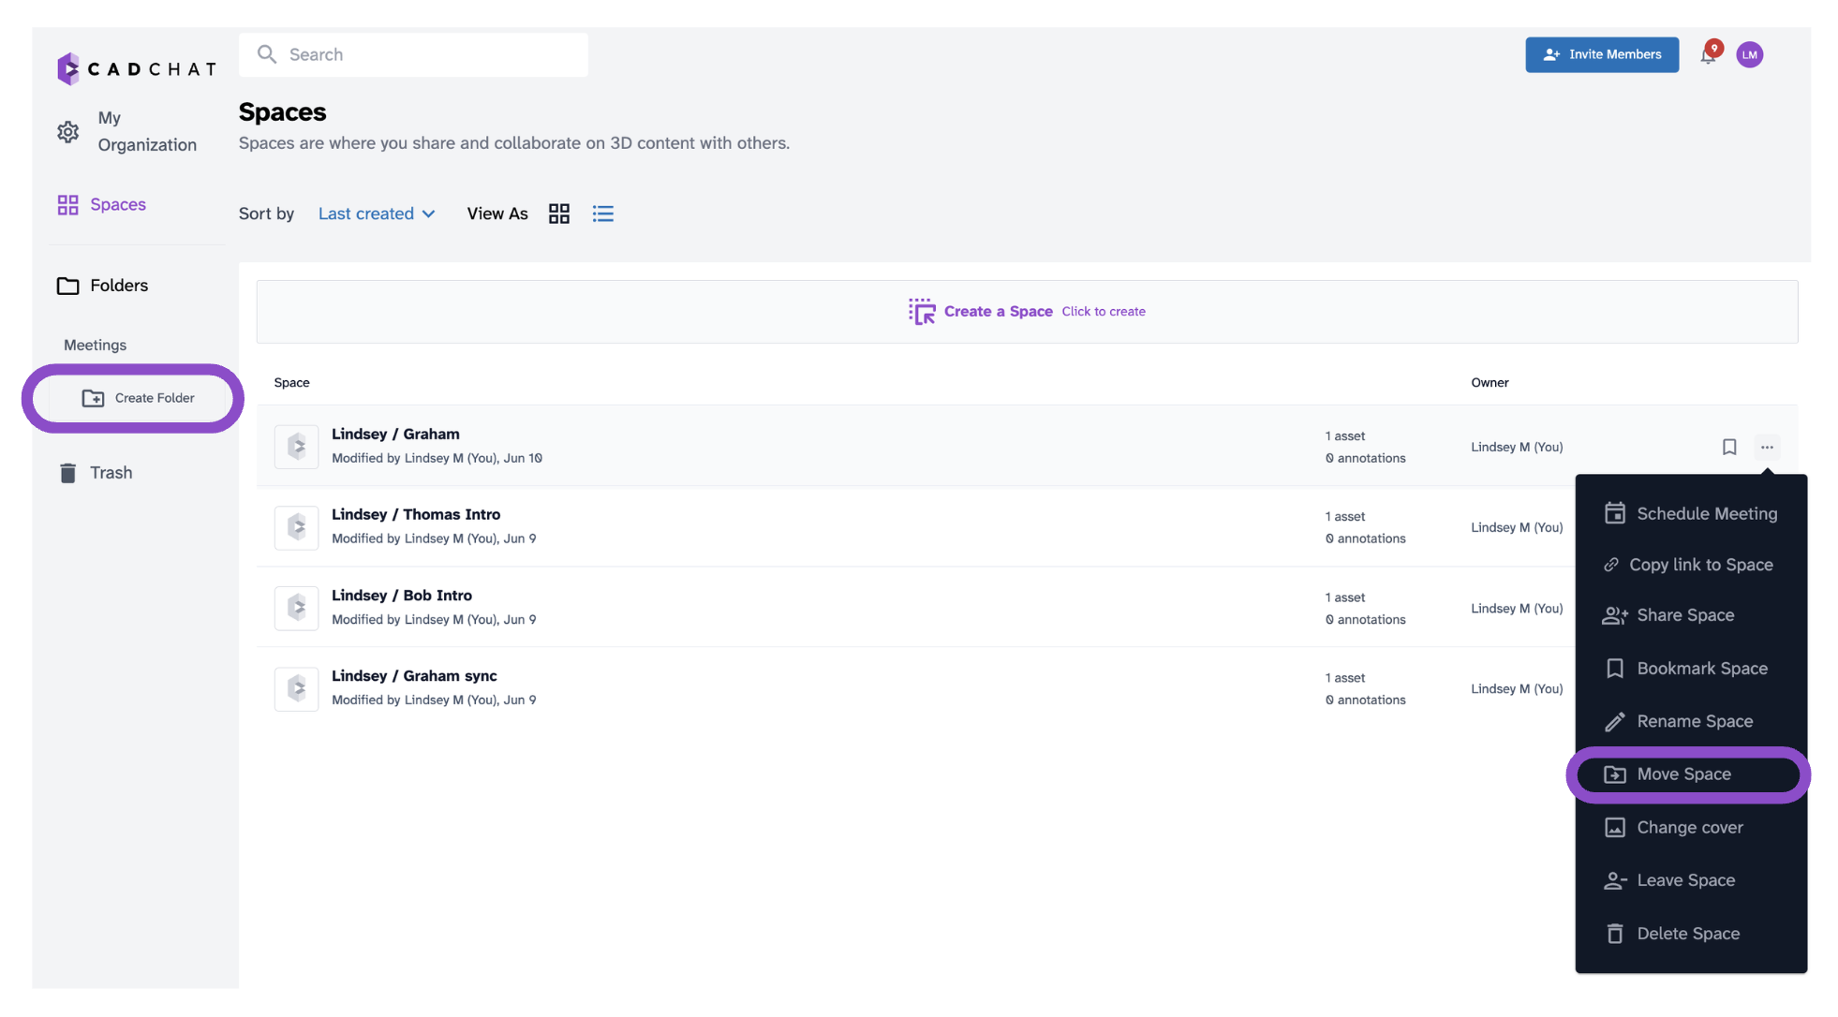
Task: Click the Create a Space dashed icon
Action: [x=922, y=312]
